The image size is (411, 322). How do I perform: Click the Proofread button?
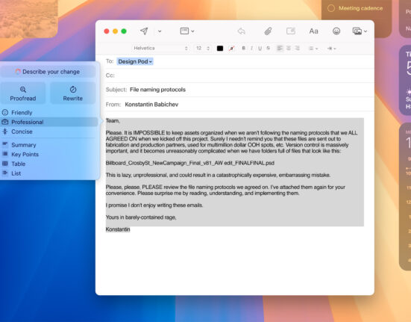23,93
